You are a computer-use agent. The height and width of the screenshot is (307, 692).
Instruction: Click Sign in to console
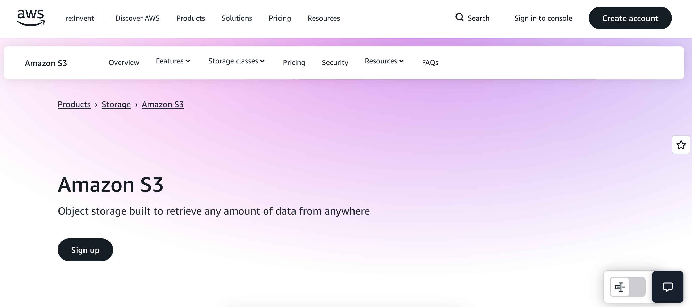(543, 18)
